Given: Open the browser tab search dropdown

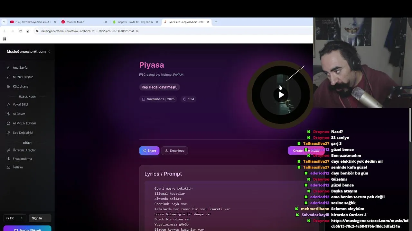Looking at the screenshot, I should point(4,22).
